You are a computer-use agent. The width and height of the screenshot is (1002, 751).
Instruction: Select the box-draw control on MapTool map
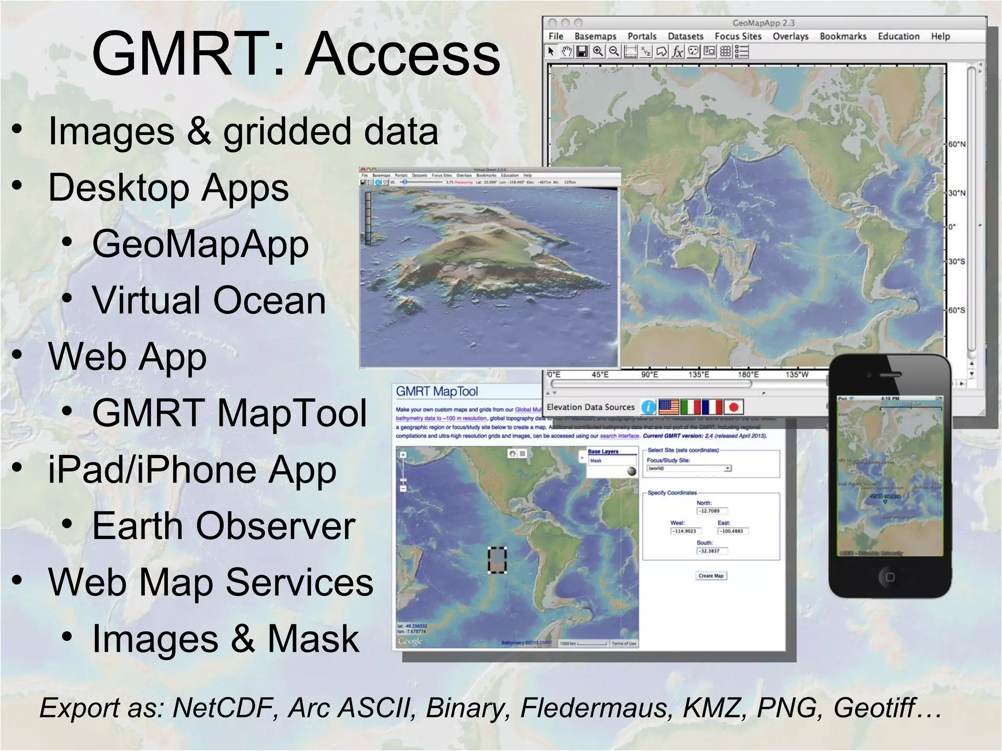tap(523, 454)
